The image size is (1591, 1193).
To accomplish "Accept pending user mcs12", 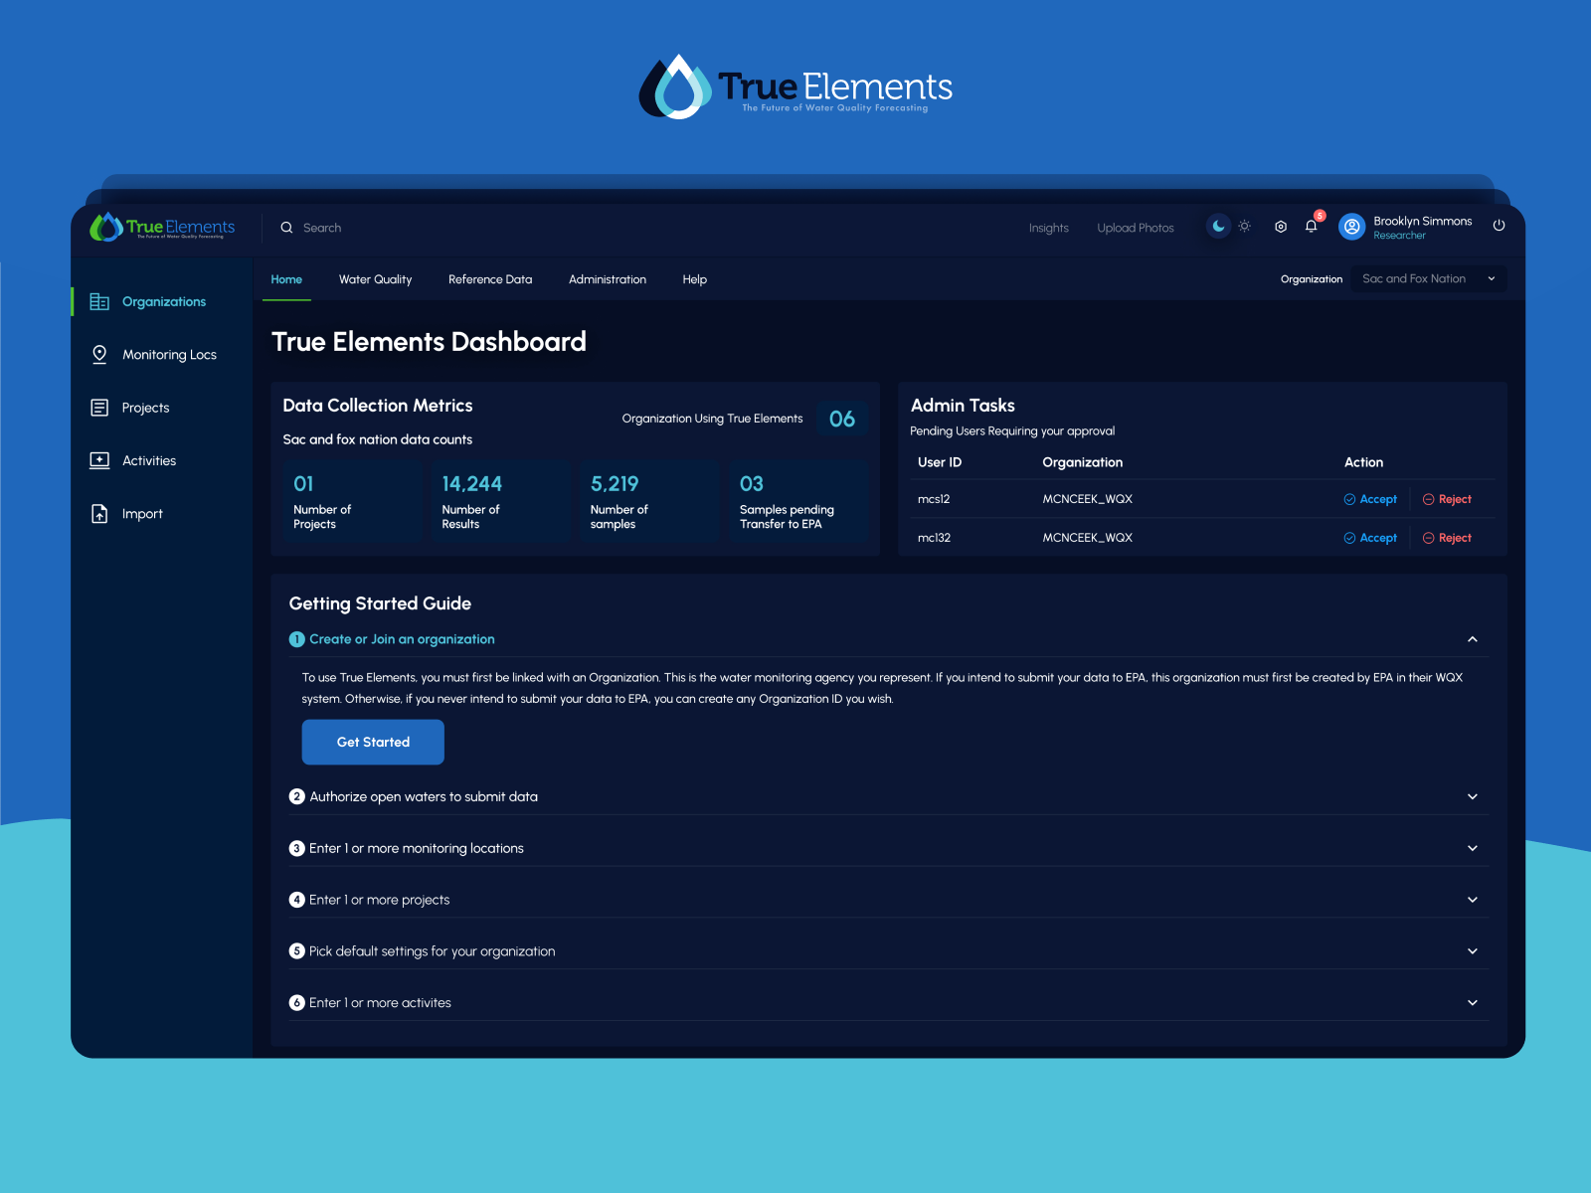I will pyautogui.click(x=1370, y=499).
